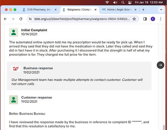This screenshot has width=167, height=130.
Task: Switch to Home Aegis Sciences tab
Action: click(119, 9)
